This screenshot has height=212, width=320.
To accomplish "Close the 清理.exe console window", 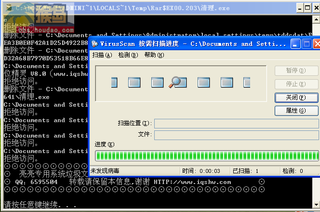I will coord(316,8).
